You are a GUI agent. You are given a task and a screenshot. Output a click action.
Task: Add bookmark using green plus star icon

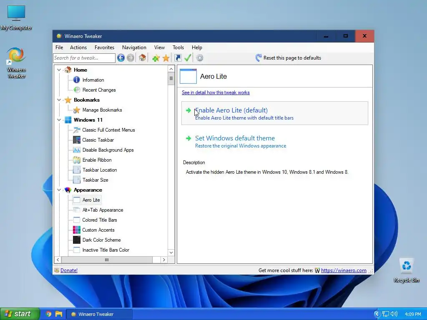tap(156, 58)
